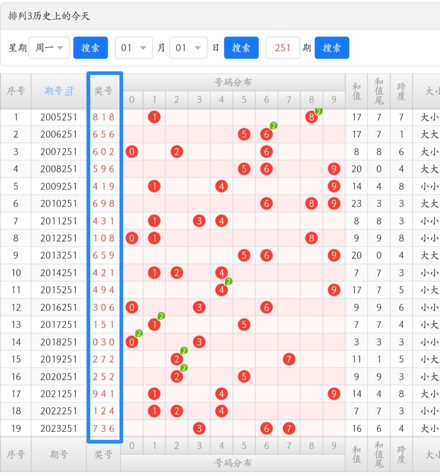Click the 251 issue number input field
This screenshot has height=474, width=440.
[x=283, y=48]
